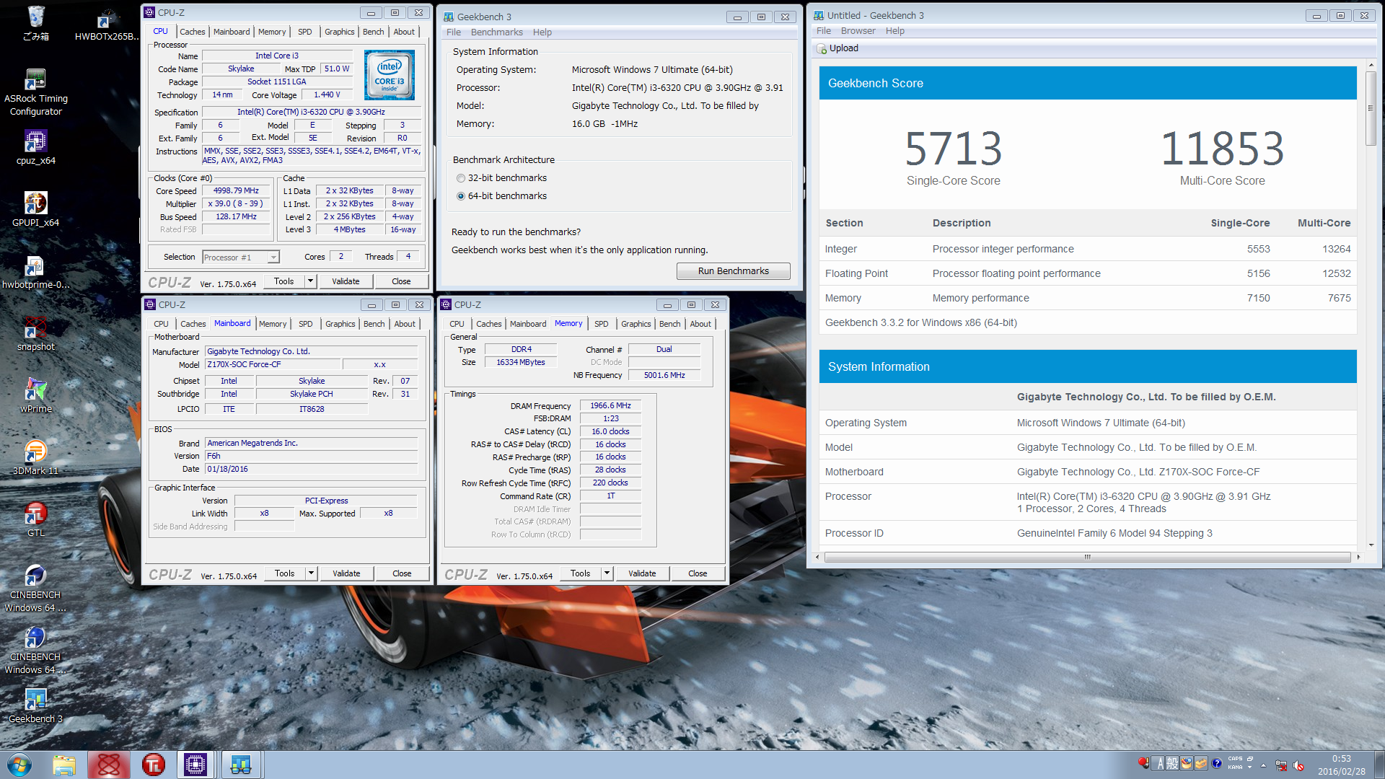The width and height of the screenshot is (1385, 779).
Task: Click Tools button in Mainboard CPU-Z window
Action: (284, 573)
